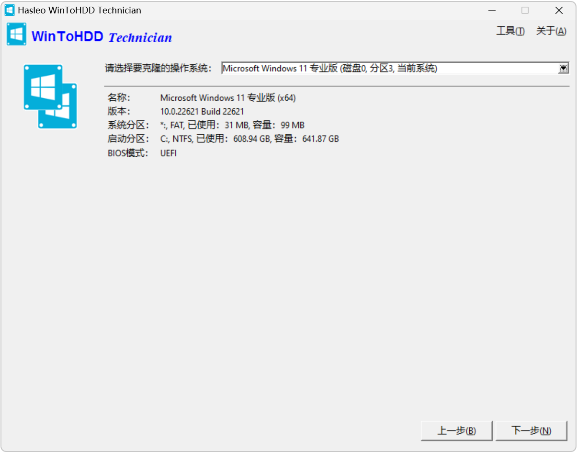This screenshot has width=577, height=453.
Task: Click the WinToHDD logo icon in header
Action: click(x=17, y=34)
